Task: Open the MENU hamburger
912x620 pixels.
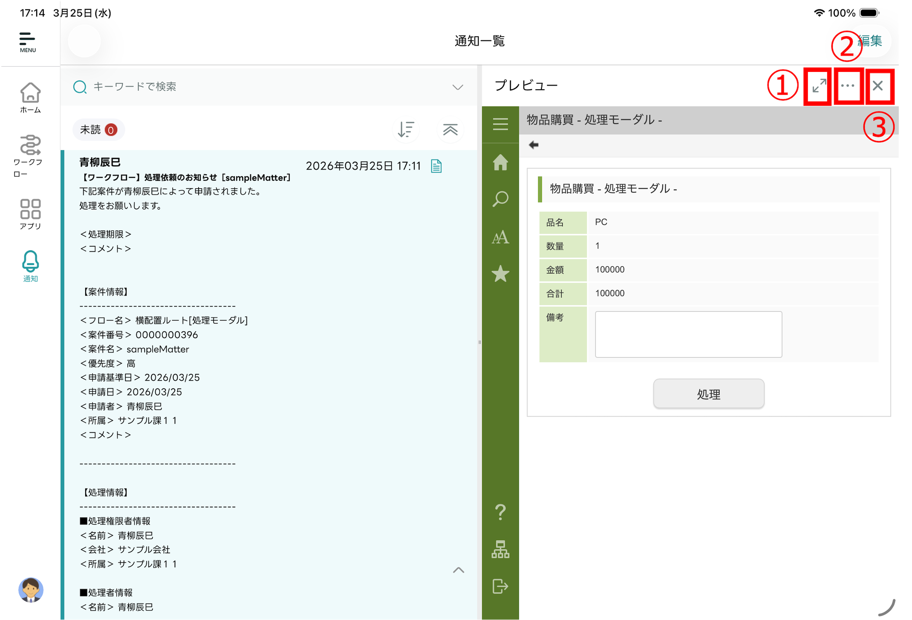Action: (x=27, y=39)
